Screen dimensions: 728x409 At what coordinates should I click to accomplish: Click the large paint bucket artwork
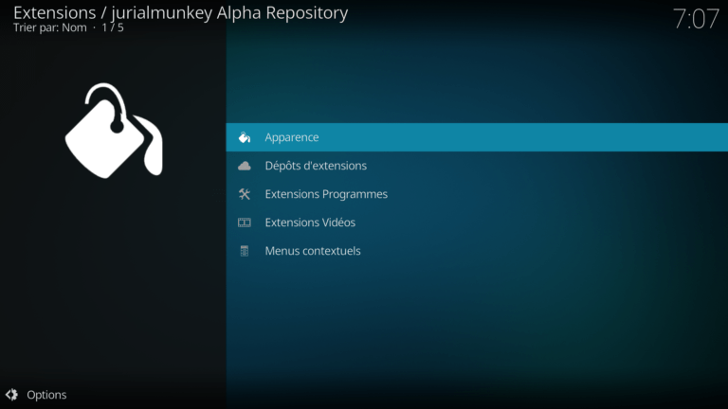pyautogui.click(x=114, y=131)
